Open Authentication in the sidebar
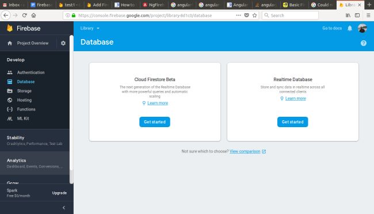Viewport: 374px width, 214px height. point(30,72)
